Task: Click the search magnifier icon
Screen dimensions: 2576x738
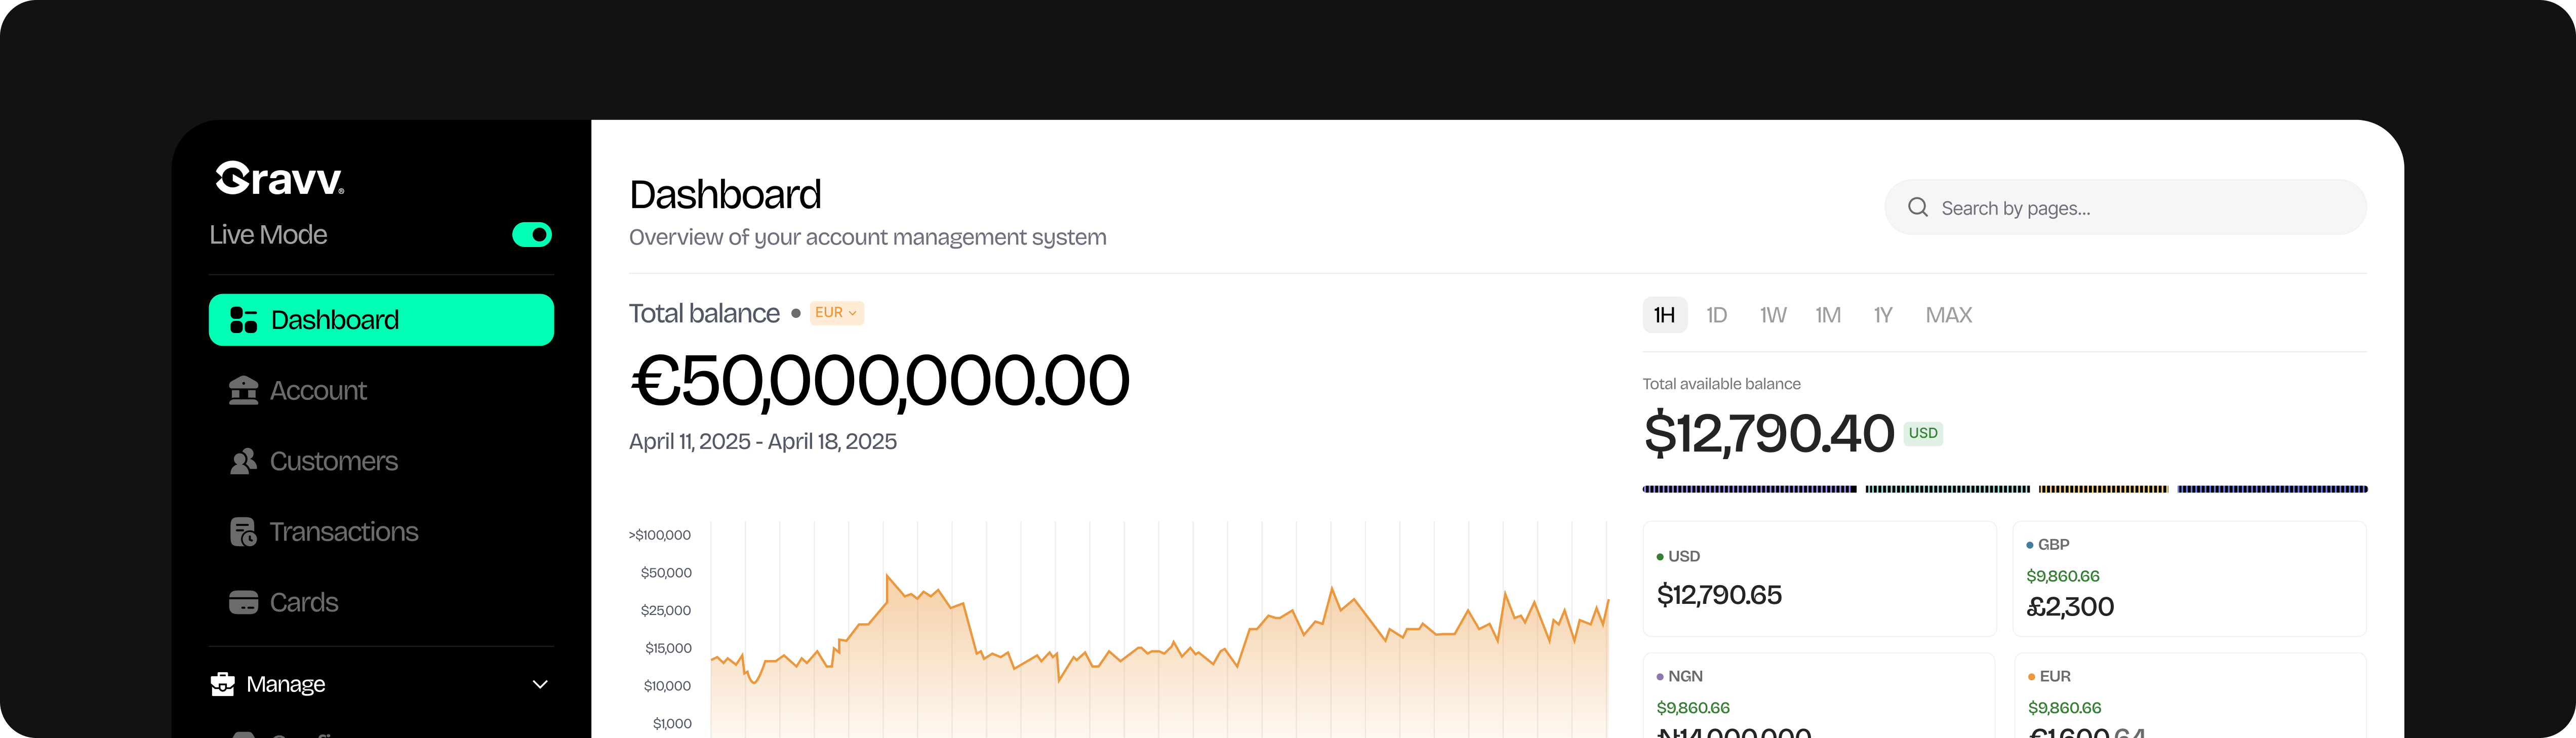Action: tap(1917, 207)
